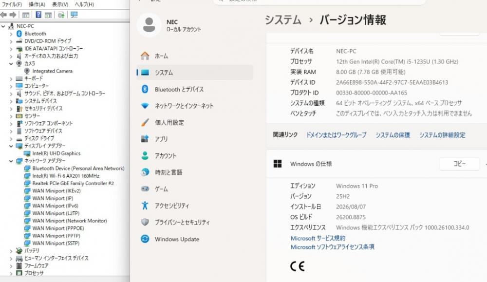Open ドメインまたはワークグループ link
Screen dimensions: 487x282
(337, 135)
